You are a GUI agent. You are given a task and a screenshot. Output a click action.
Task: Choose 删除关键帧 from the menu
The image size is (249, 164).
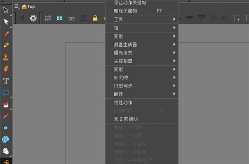tap(142, 11)
